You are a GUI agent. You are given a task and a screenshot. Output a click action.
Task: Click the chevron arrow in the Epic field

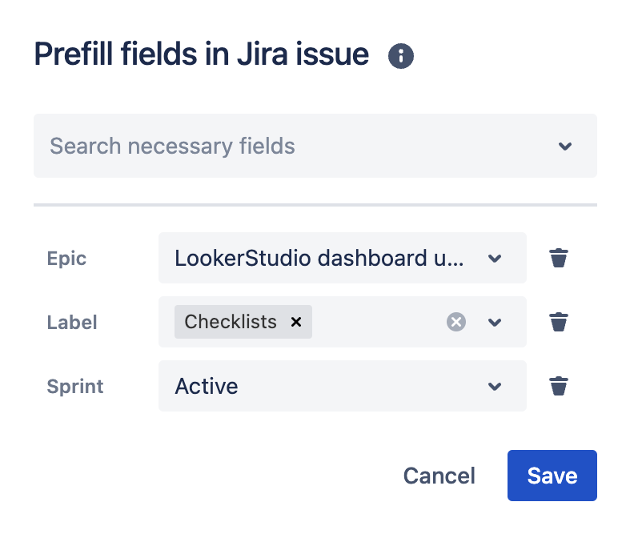point(495,258)
